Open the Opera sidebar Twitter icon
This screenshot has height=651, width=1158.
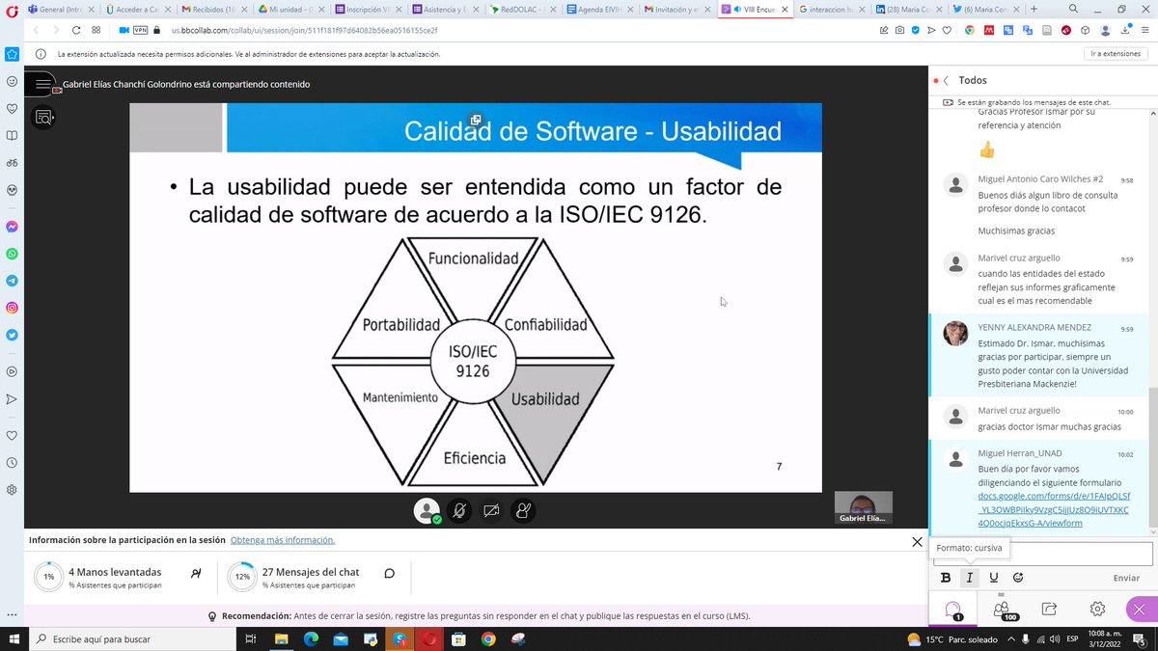point(12,336)
